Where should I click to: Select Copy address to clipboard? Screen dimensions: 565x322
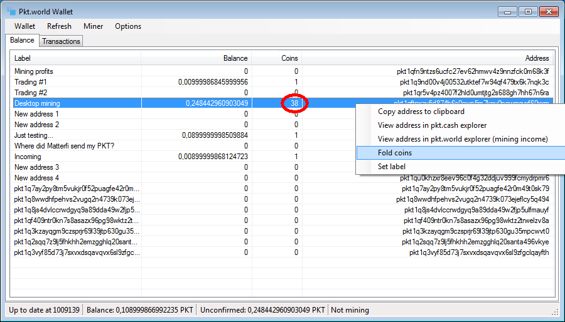[x=421, y=112]
